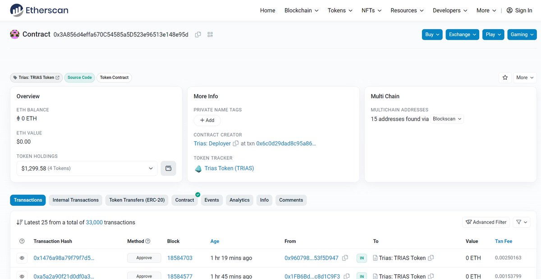Switch to the Internal Transactions tab

tap(76, 200)
